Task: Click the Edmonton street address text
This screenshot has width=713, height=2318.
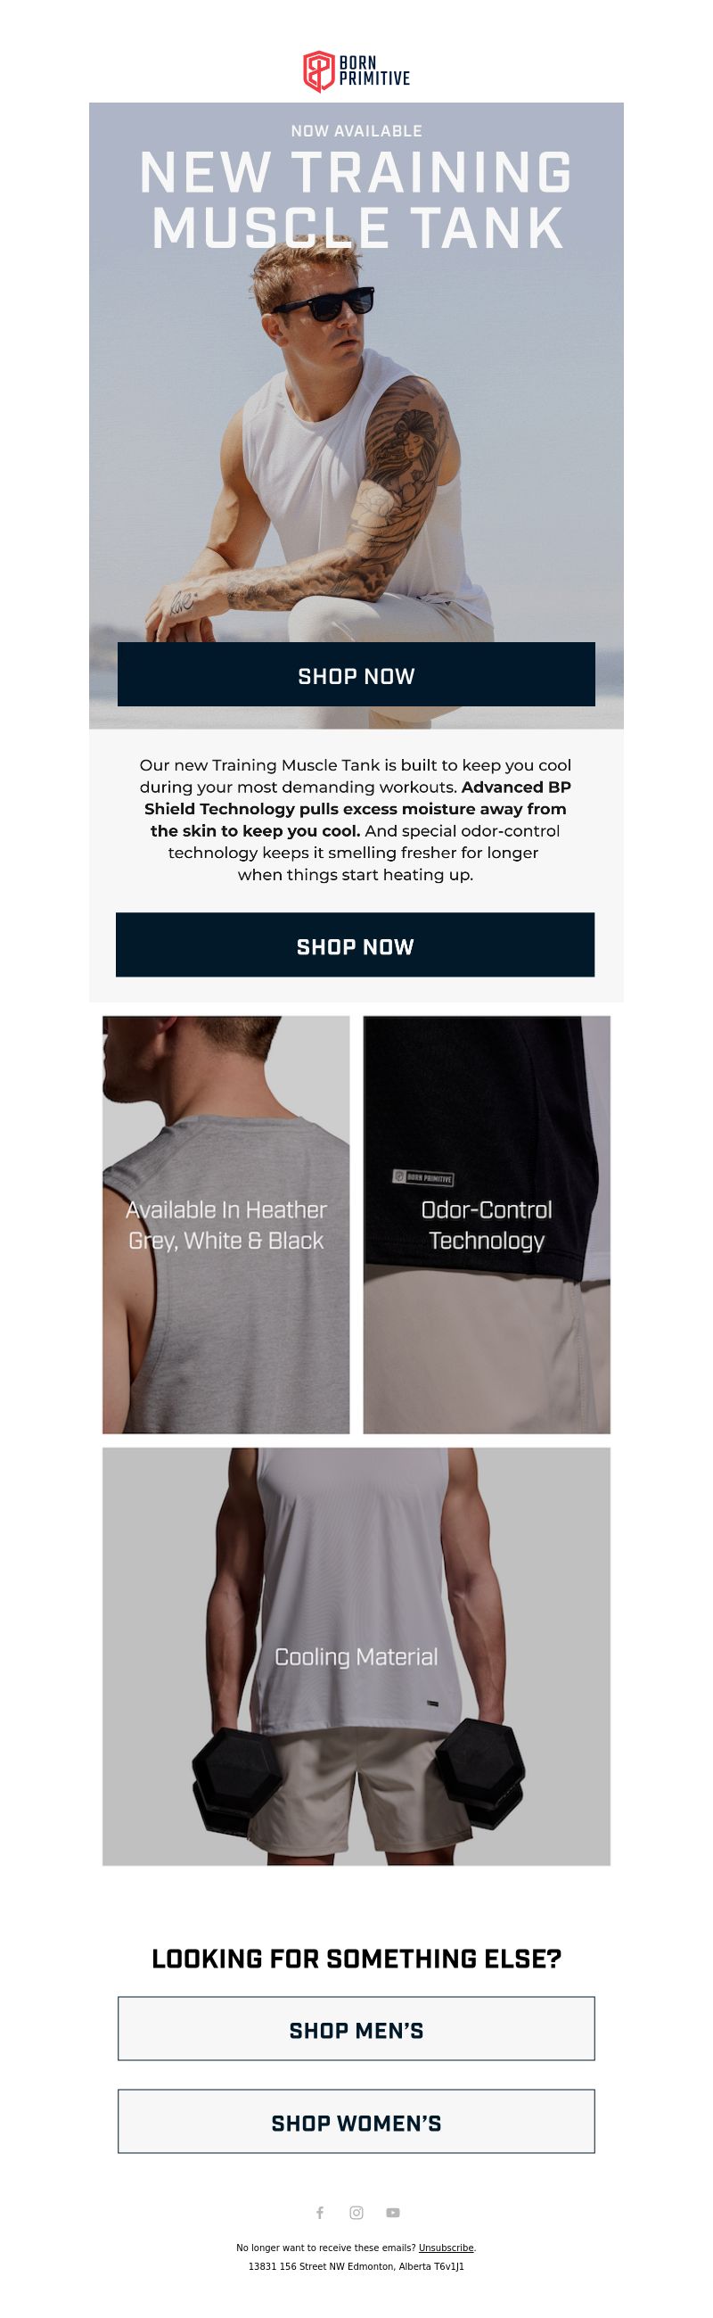Action: pos(356,2265)
